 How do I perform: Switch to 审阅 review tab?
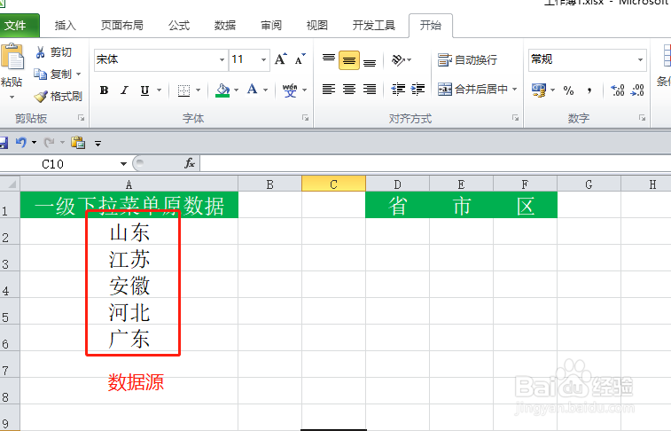[x=271, y=26]
